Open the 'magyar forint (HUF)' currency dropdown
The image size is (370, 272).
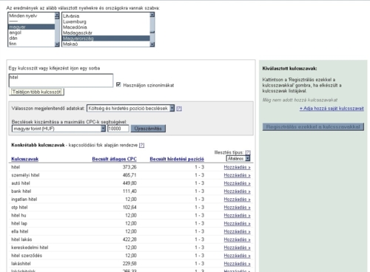pyautogui.click(x=58, y=129)
